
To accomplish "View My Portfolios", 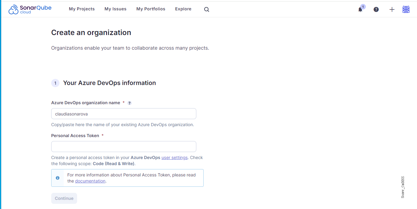I will pyautogui.click(x=151, y=9).
